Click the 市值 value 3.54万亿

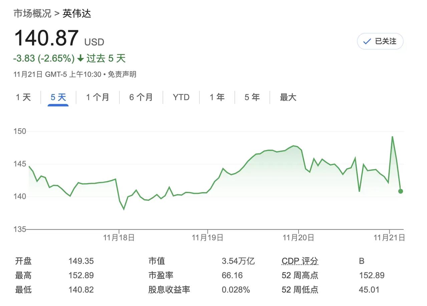pyautogui.click(x=238, y=261)
